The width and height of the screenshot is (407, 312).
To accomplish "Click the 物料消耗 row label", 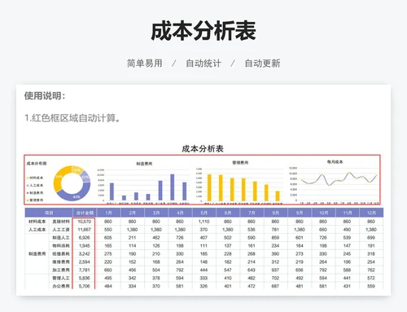I will (x=61, y=246).
